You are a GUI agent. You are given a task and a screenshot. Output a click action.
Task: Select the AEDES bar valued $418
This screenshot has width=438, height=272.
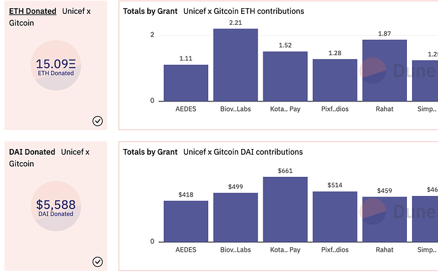[x=186, y=221]
